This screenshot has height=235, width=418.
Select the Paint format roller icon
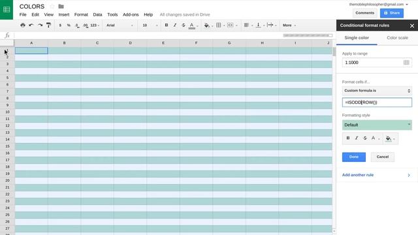(x=48, y=25)
